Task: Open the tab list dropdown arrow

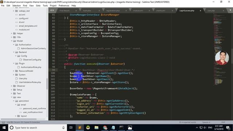Action: [x=230, y=10]
